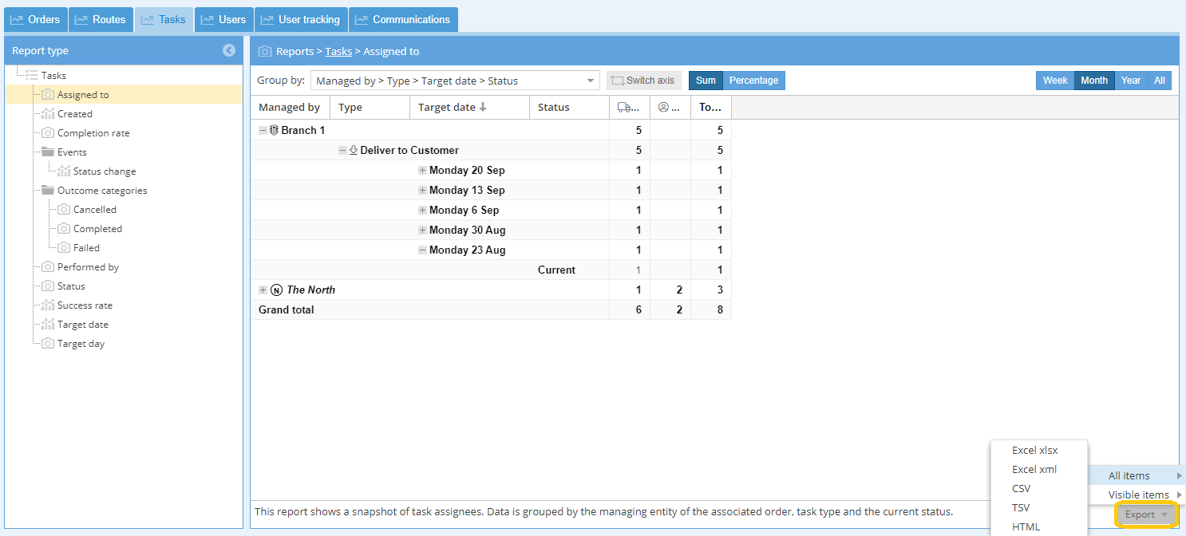Choose Excel xlsx from export menu
The image size is (1186, 536).
[1034, 450]
